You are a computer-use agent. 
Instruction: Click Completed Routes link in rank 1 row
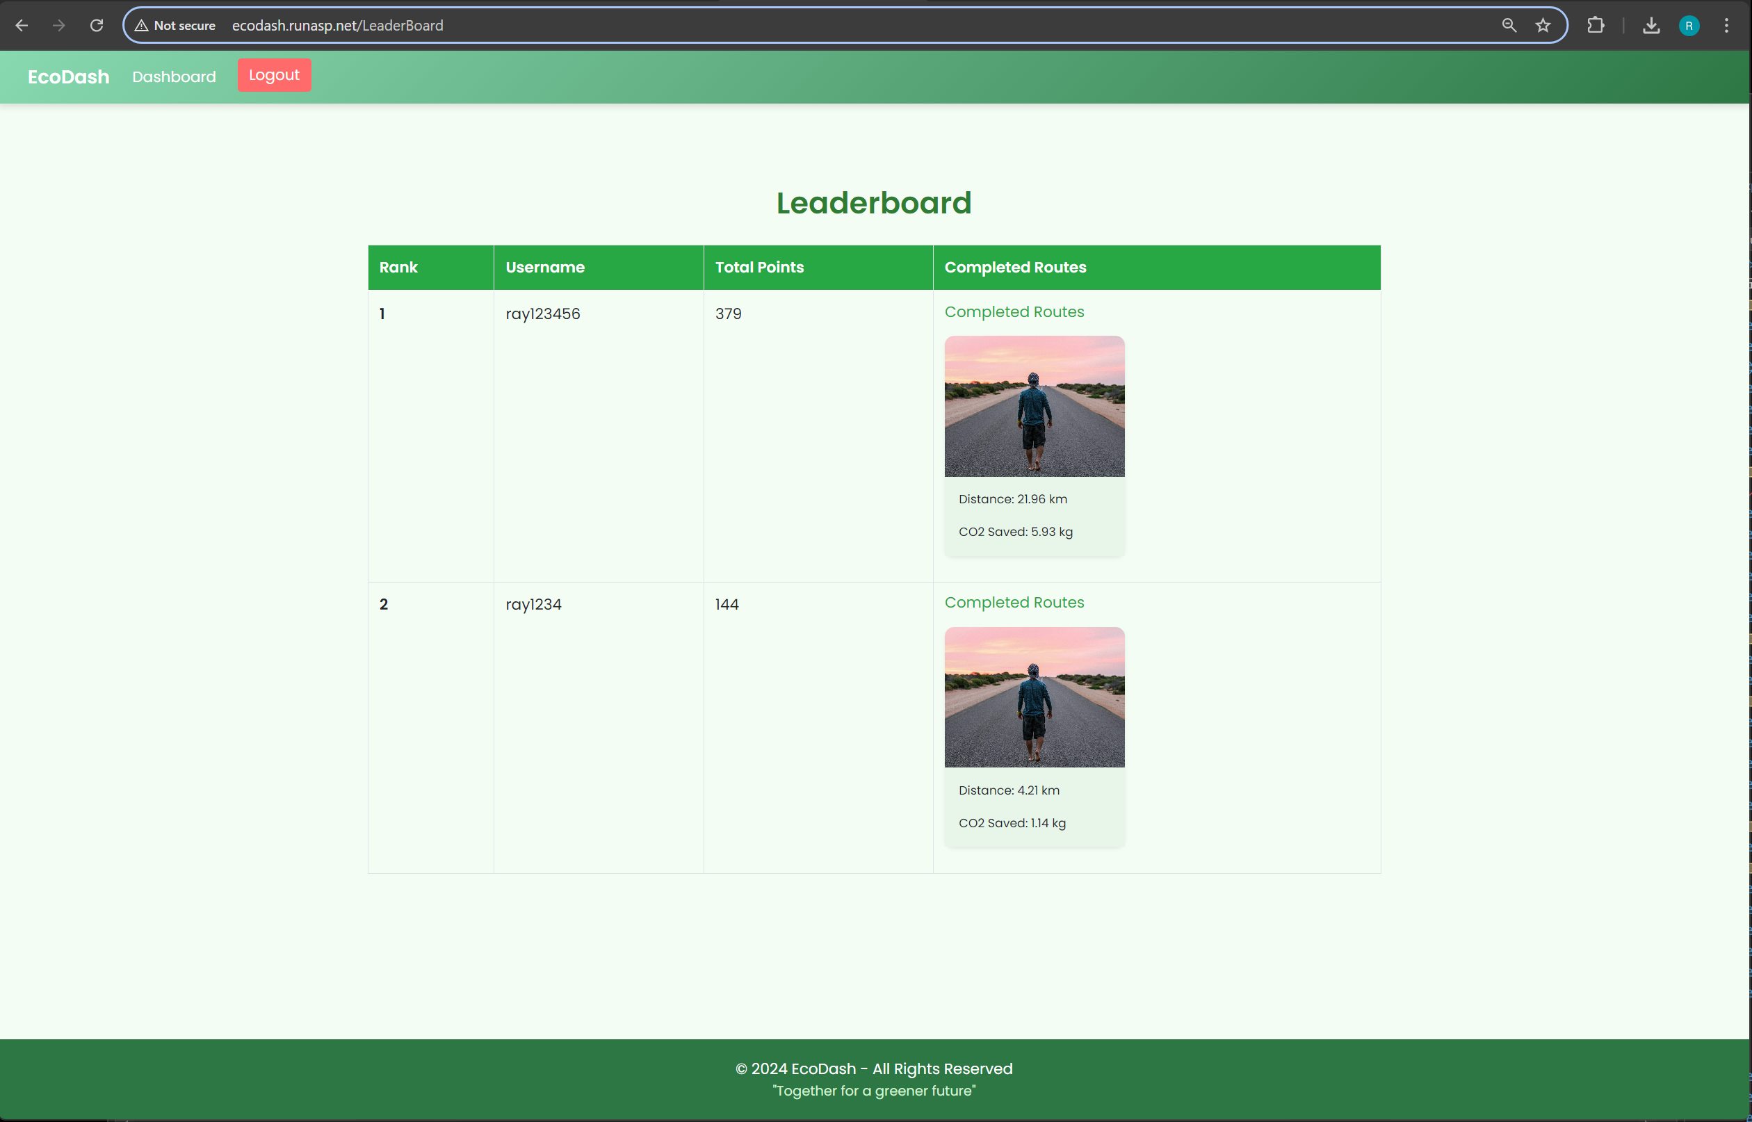tap(1014, 312)
